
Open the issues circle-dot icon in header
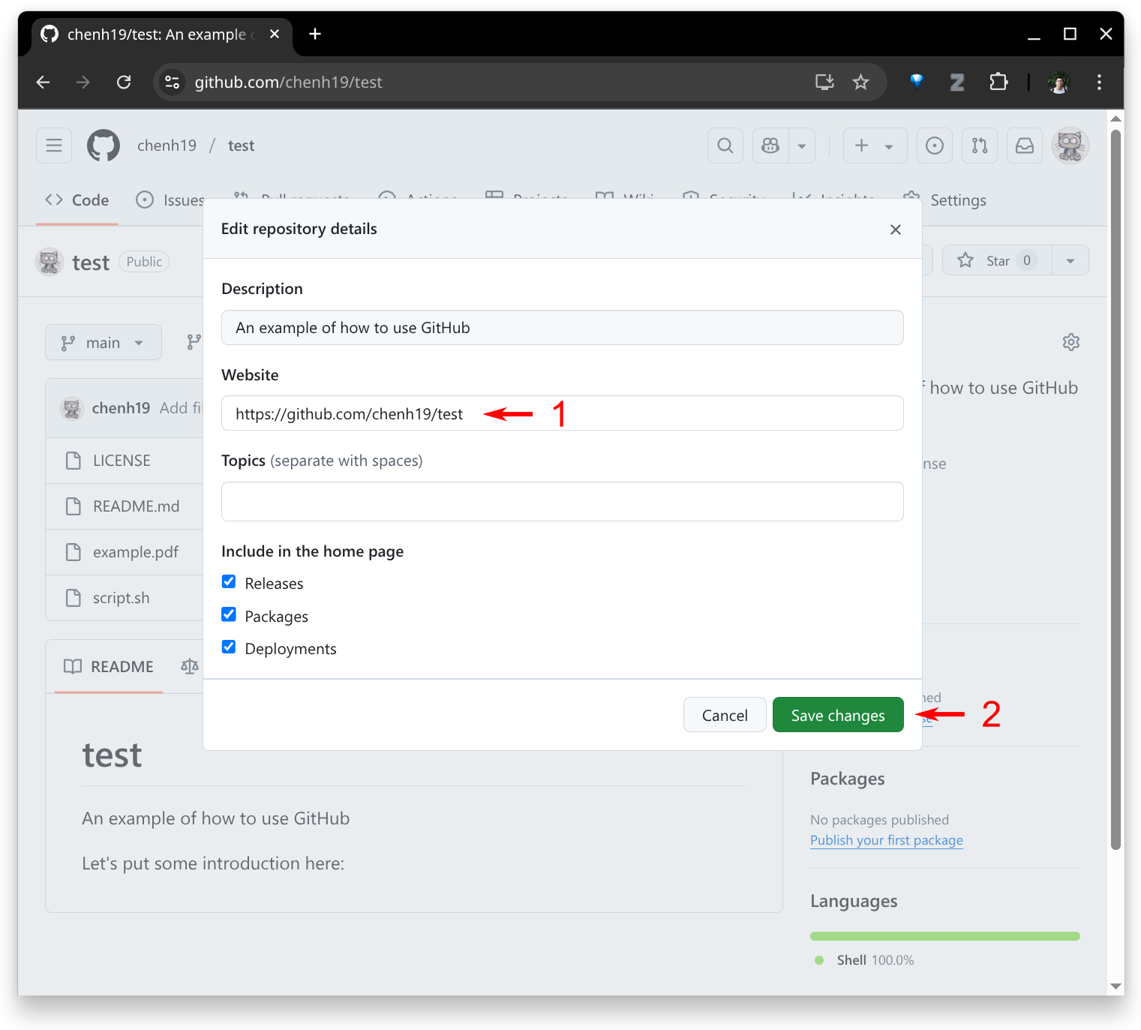tap(935, 146)
